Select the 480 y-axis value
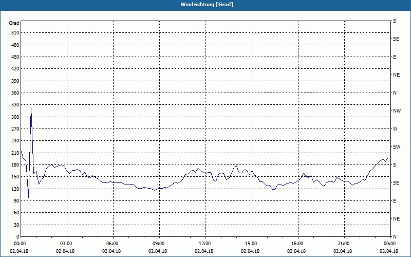411x257 pixels. pos(15,45)
